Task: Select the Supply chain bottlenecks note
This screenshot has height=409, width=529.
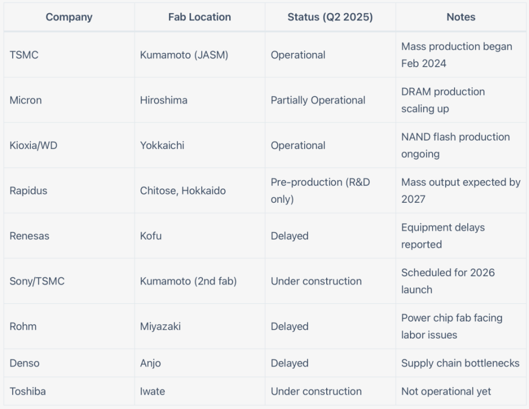Action: [x=460, y=363]
